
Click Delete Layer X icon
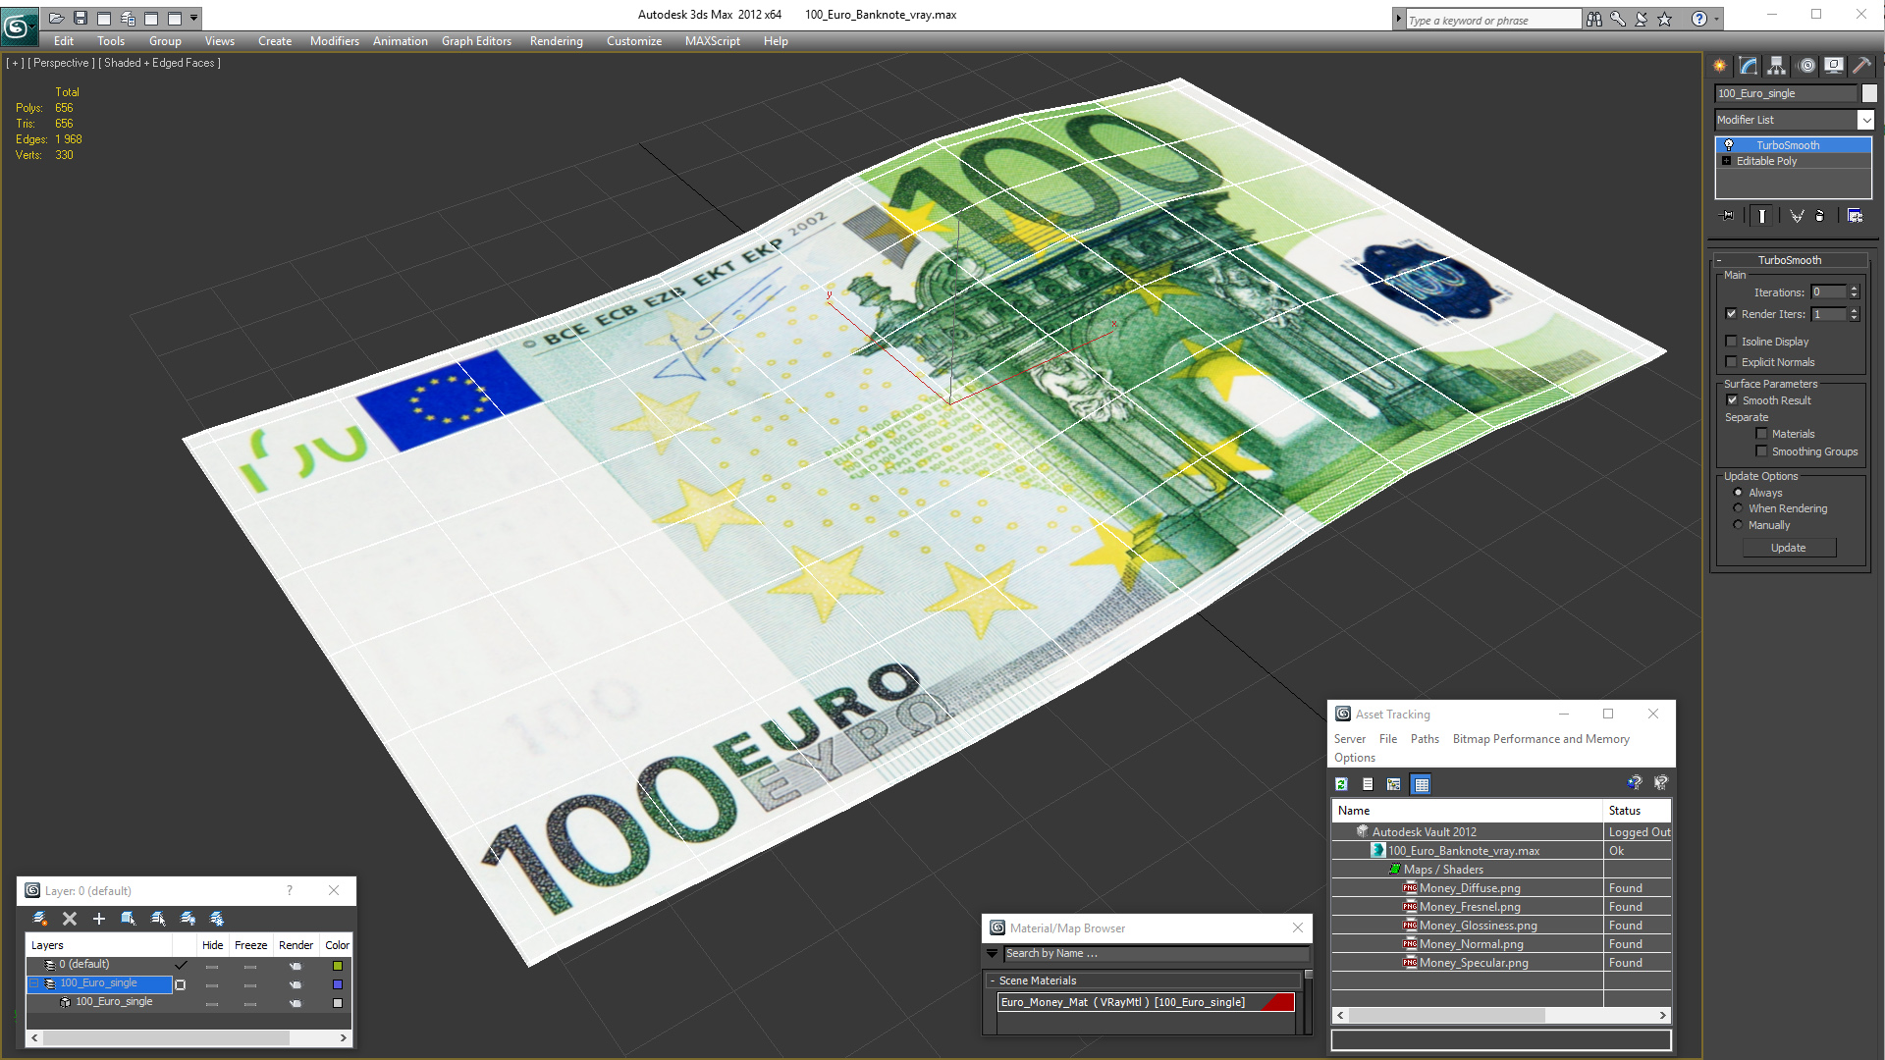click(70, 919)
